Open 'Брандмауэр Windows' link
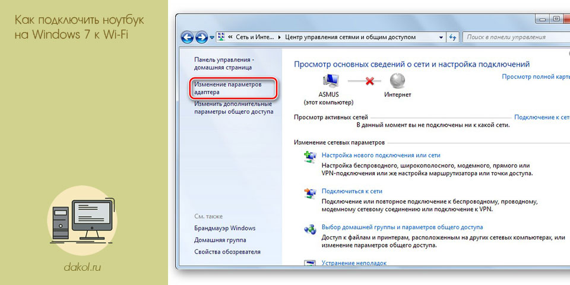The height and width of the screenshot is (285, 570). 224,228
